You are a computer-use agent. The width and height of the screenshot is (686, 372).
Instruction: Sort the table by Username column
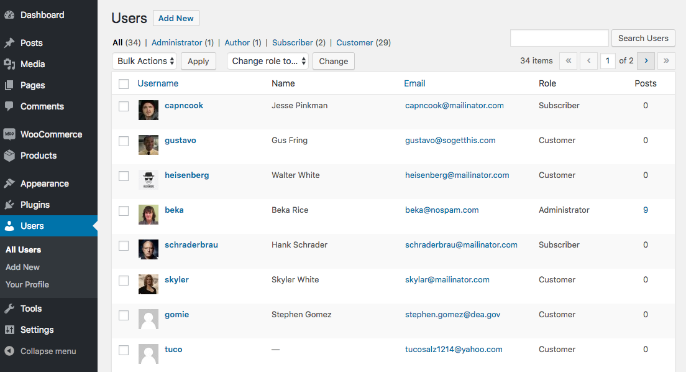pos(158,83)
